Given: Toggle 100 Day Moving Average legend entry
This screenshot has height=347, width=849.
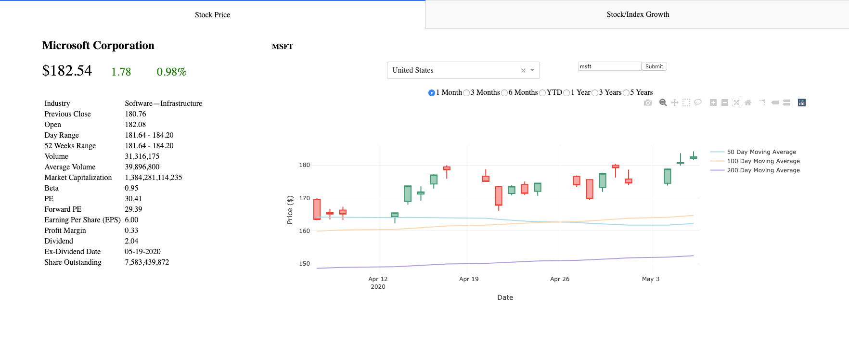Looking at the screenshot, I should pyautogui.click(x=755, y=161).
